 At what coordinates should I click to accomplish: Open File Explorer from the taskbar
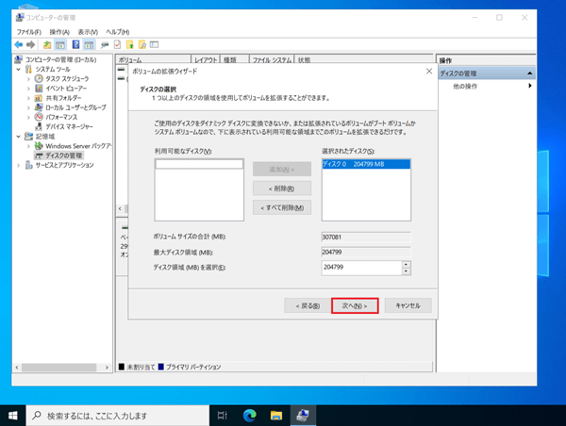pyautogui.click(x=277, y=415)
